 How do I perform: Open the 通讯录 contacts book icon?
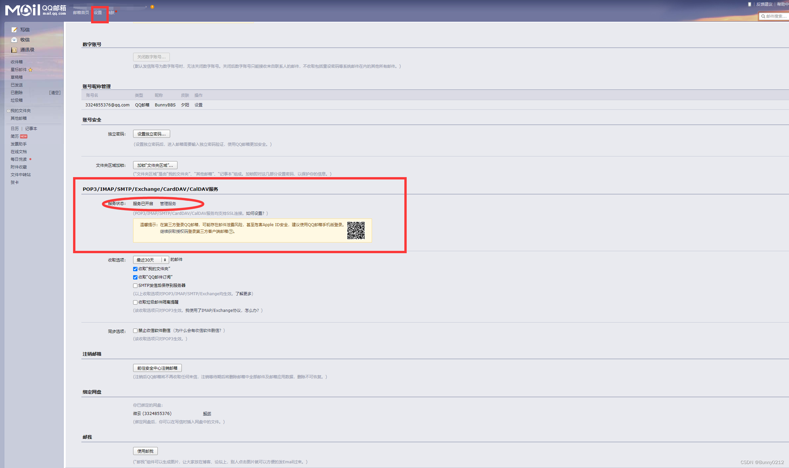14,50
